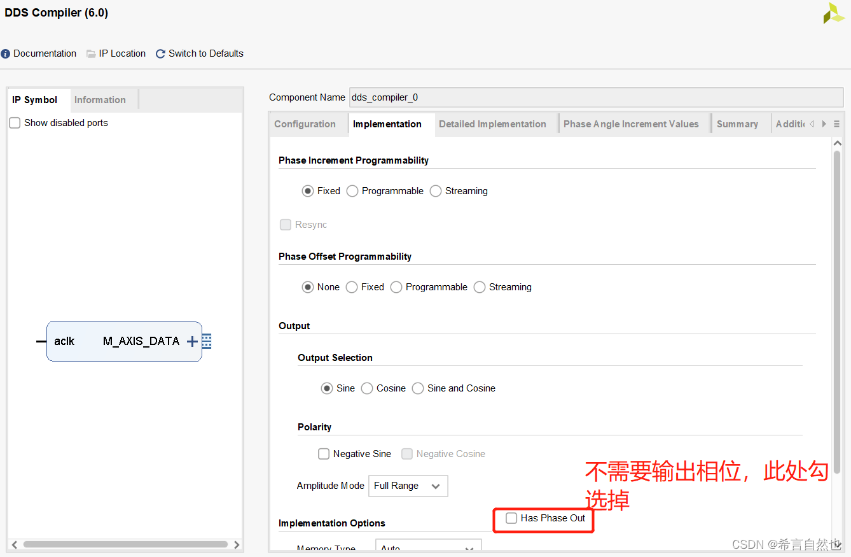
Task: Click the IP Location link
Action: point(122,53)
